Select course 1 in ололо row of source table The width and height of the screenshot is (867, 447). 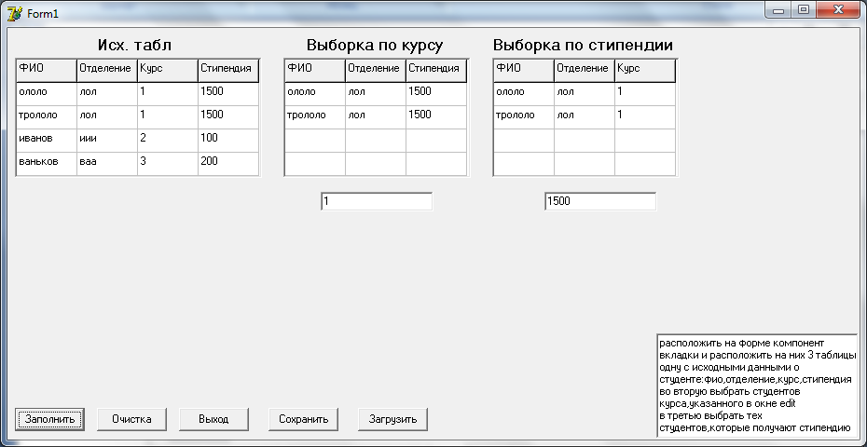click(168, 94)
